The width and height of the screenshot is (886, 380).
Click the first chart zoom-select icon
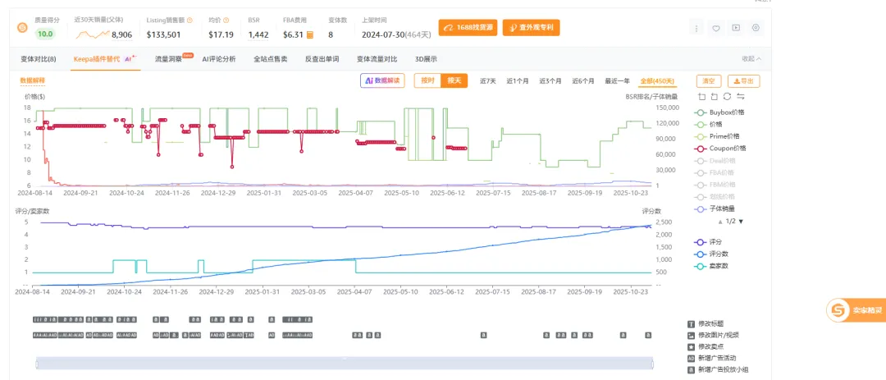[701, 97]
